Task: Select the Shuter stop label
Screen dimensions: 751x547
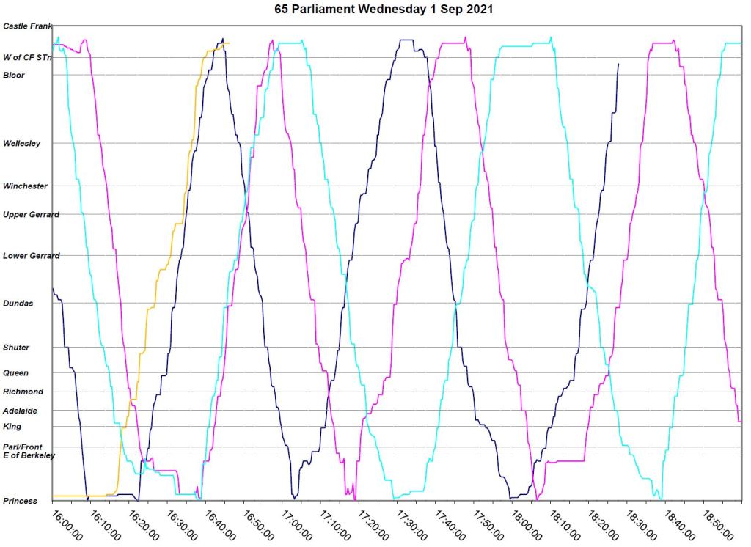Action: tap(17, 348)
